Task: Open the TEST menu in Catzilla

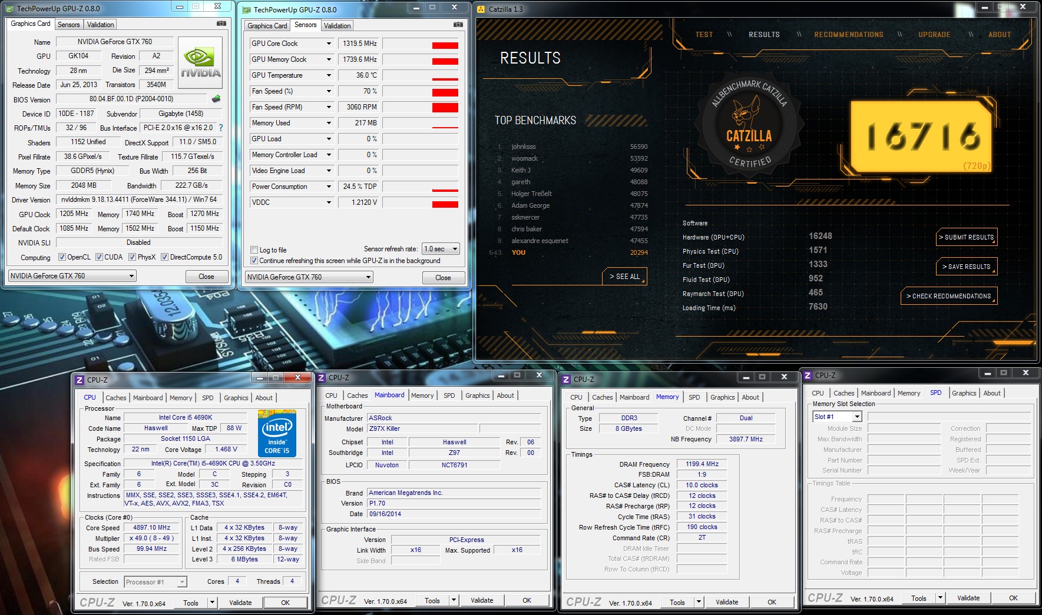Action: pyautogui.click(x=704, y=35)
